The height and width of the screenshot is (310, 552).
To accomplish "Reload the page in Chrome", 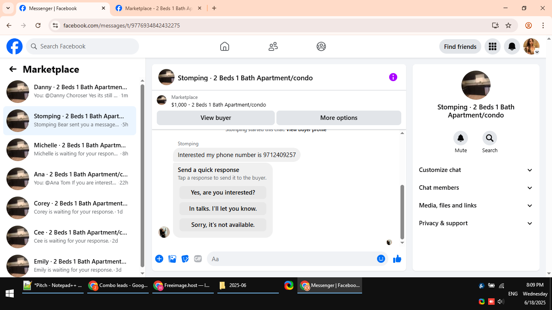I will pos(38,25).
